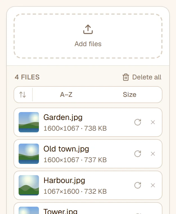Click the 1600×1067 · 738 KB details

75,128
